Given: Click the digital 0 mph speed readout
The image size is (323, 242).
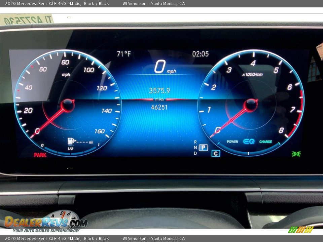Looking at the screenshot, I should tap(165, 67).
